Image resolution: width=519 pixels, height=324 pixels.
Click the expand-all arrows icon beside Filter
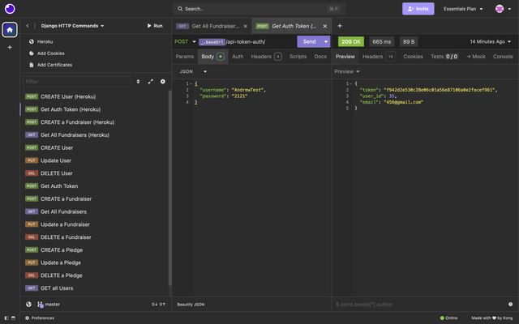(151, 81)
